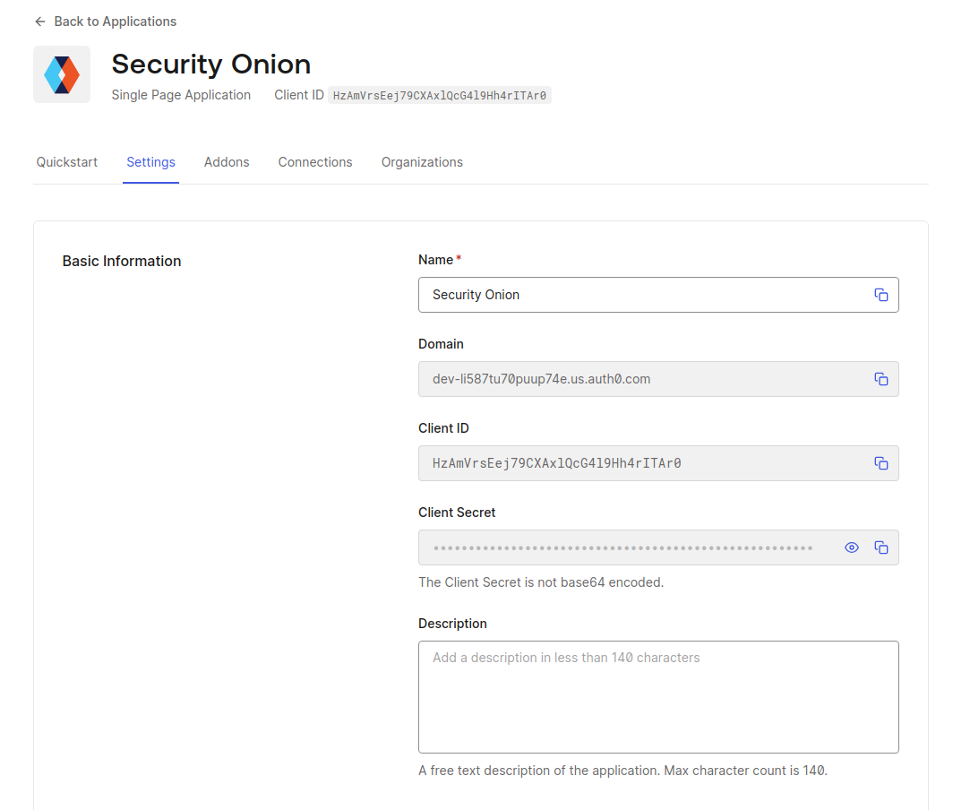Open the Quickstart tab

[x=67, y=162]
